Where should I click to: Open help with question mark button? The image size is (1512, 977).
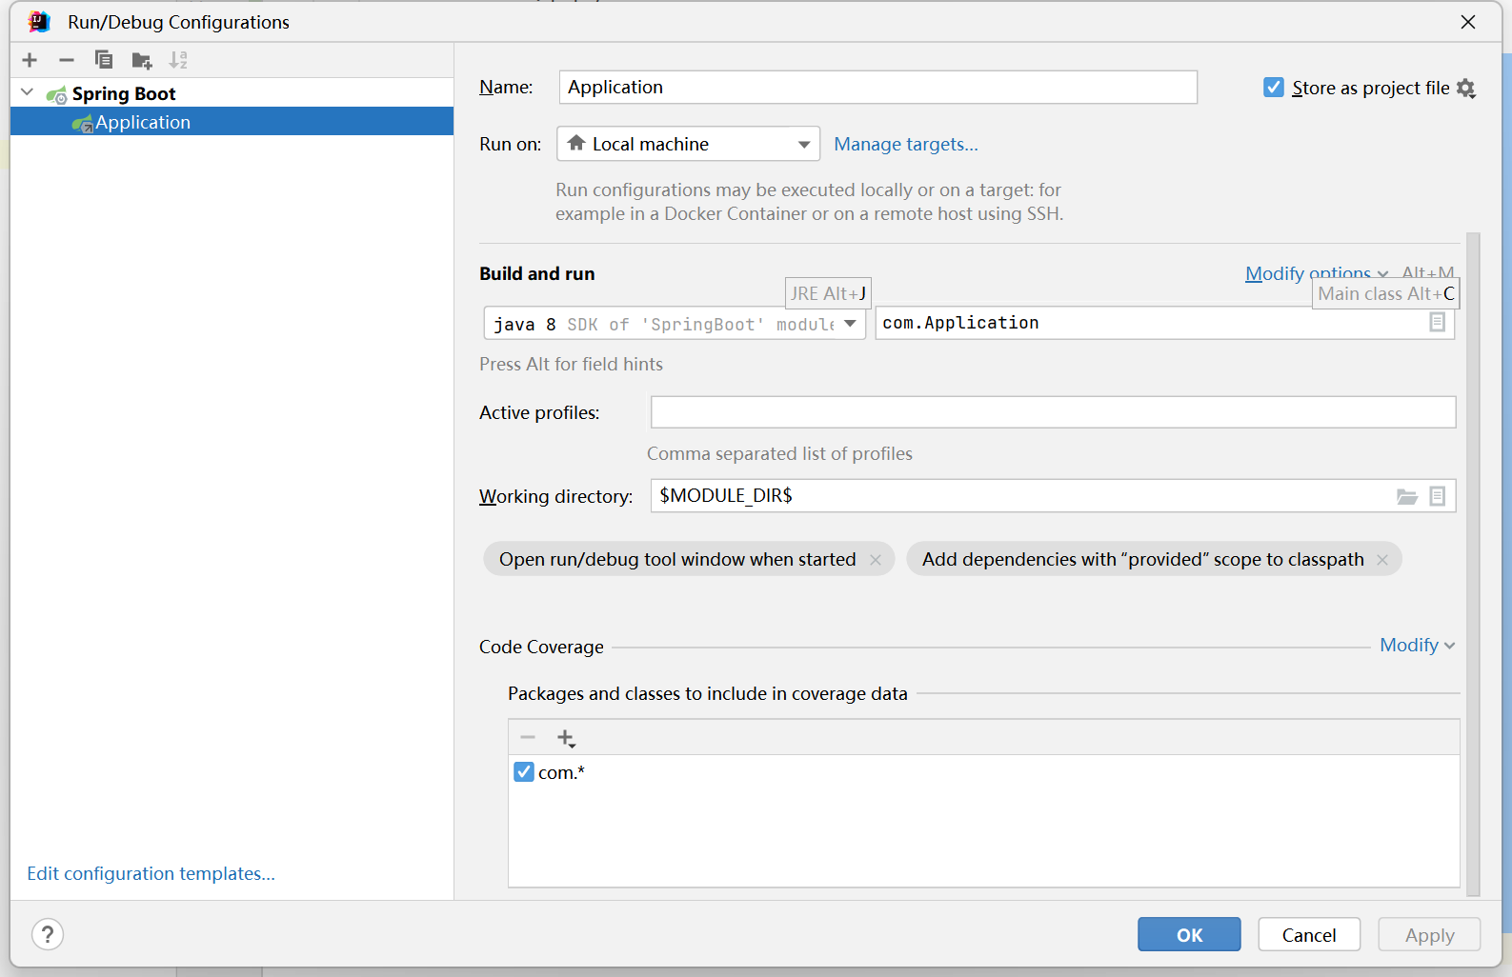pyautogui.click(x=48, y=934)
